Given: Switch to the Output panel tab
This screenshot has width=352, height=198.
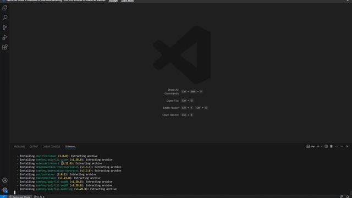Looking at the screenshot, I should (x=34, y=147).
